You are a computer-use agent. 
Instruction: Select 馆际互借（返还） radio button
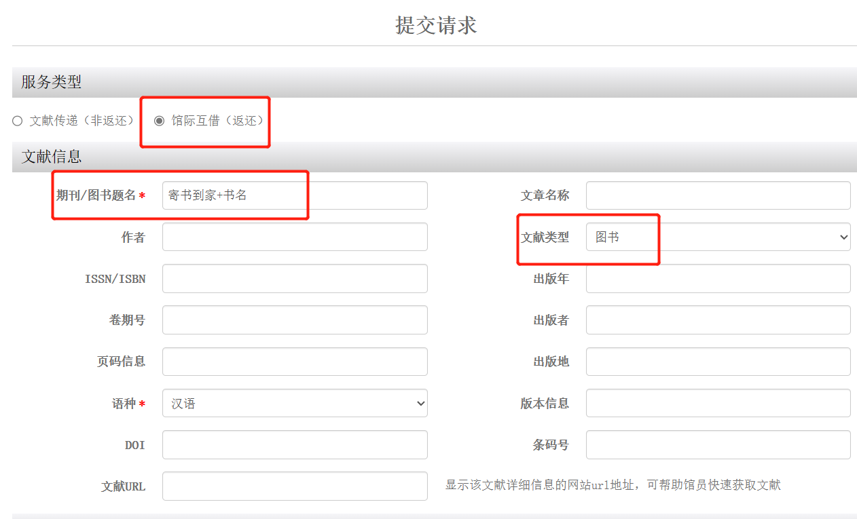click(x=160, y=121)
